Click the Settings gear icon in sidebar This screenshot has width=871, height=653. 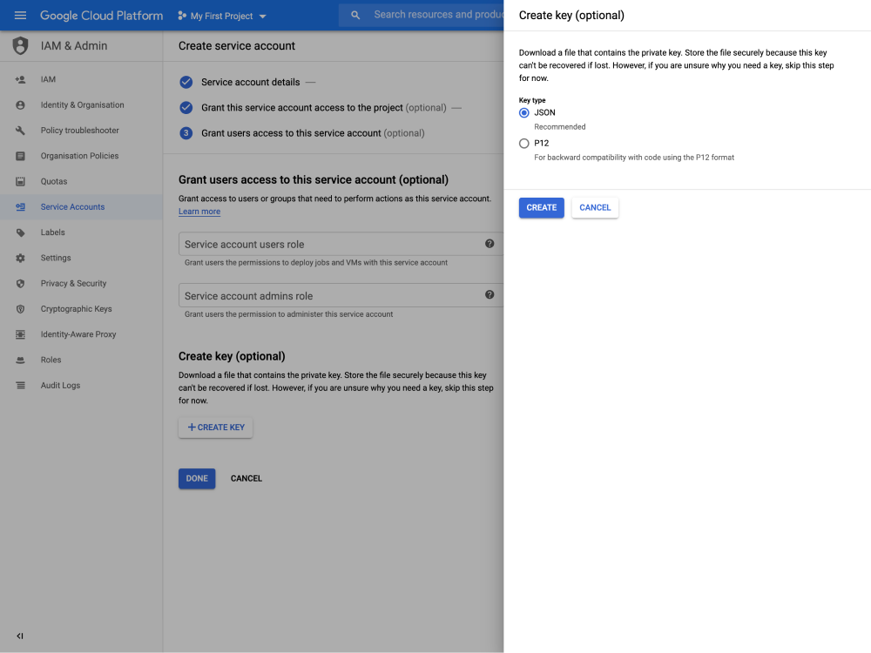pyautogui.click(x=20, y=258)
